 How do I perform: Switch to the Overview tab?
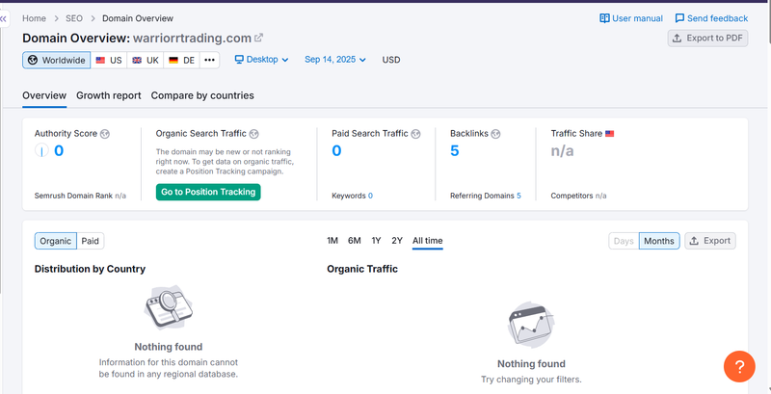(x=44, y=95)
